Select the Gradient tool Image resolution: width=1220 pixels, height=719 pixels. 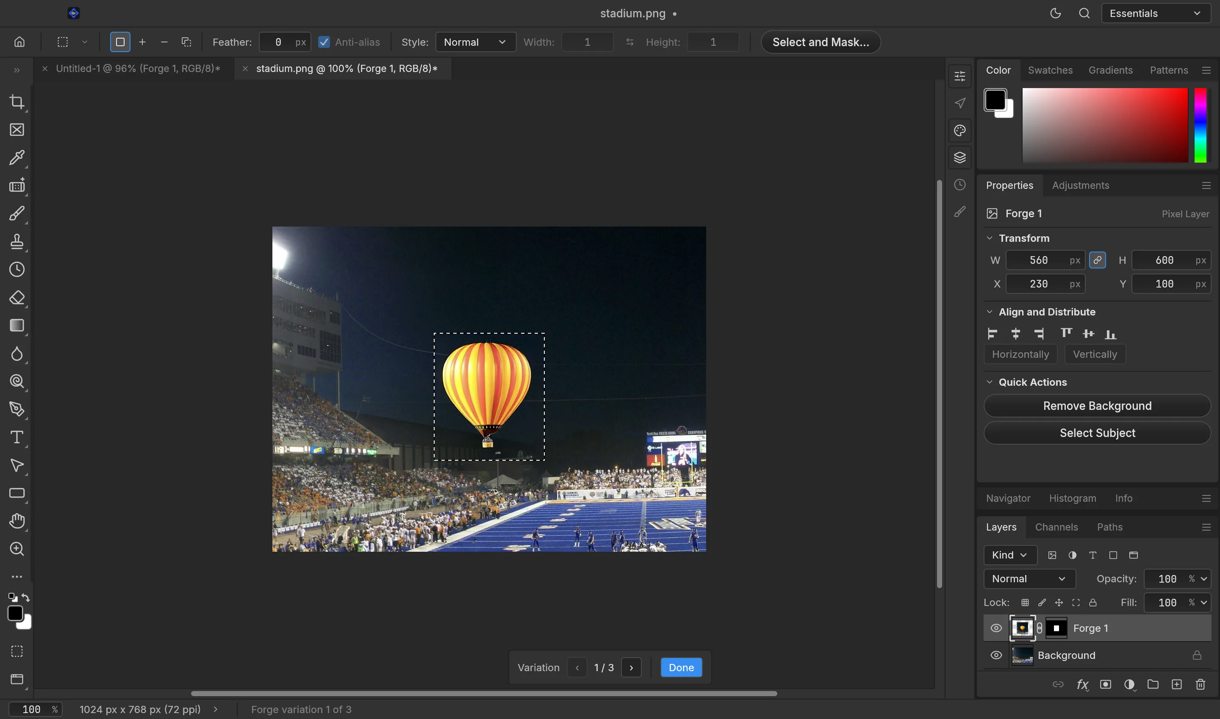point(17,325)
